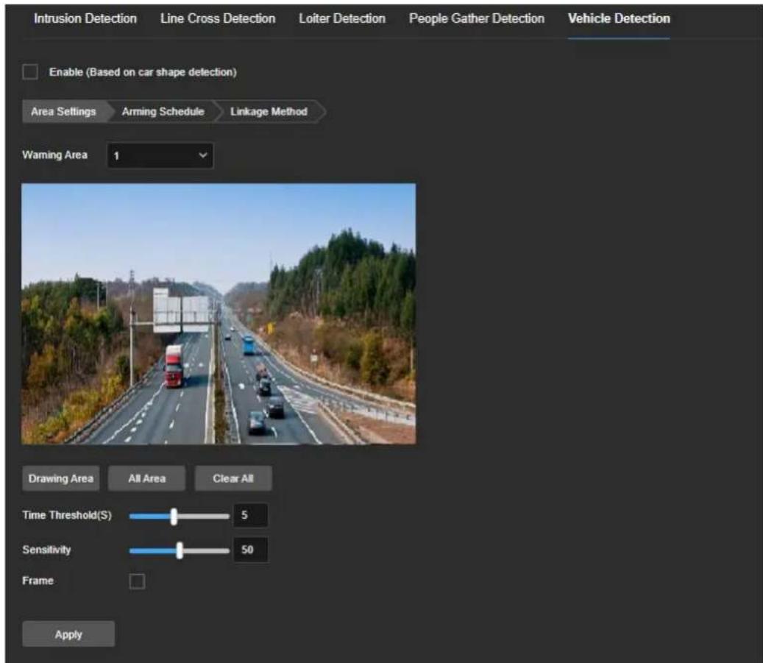Click the Drawing Area button

[x=61, y=478]
